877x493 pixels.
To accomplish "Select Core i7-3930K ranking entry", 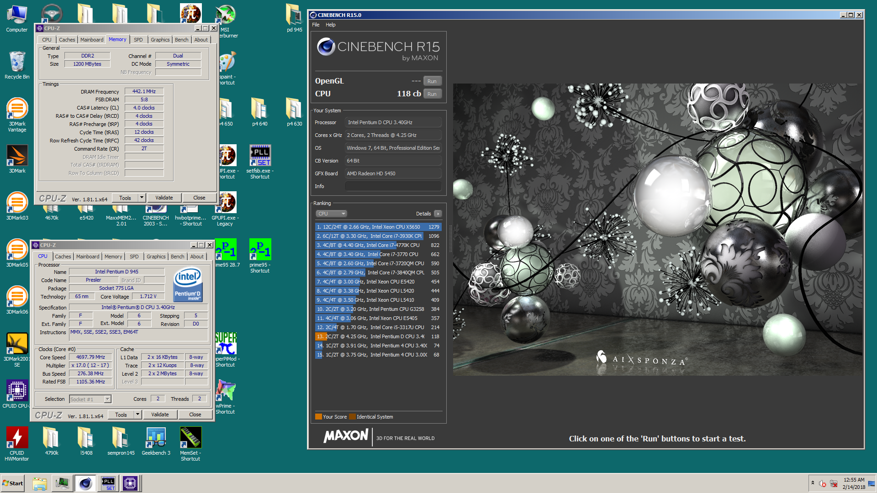I will (378, 236).
